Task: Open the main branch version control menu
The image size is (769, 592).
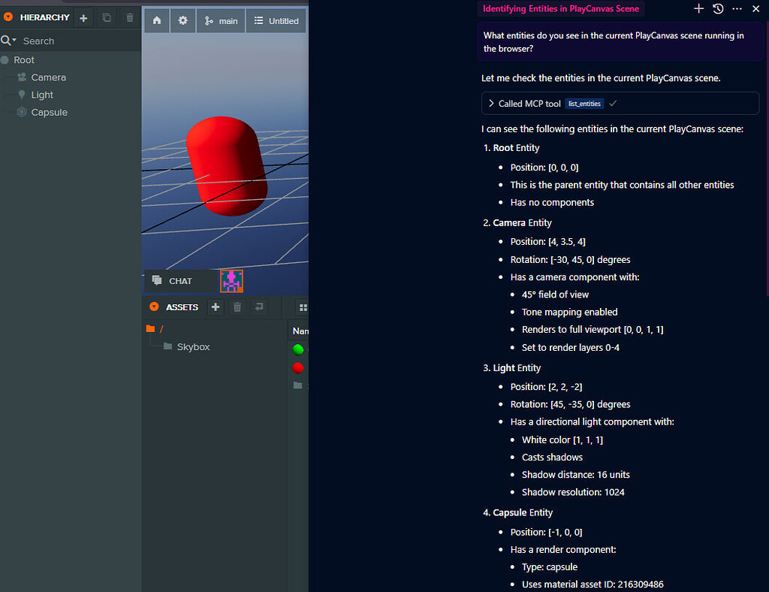Action: tap(221, 21)
